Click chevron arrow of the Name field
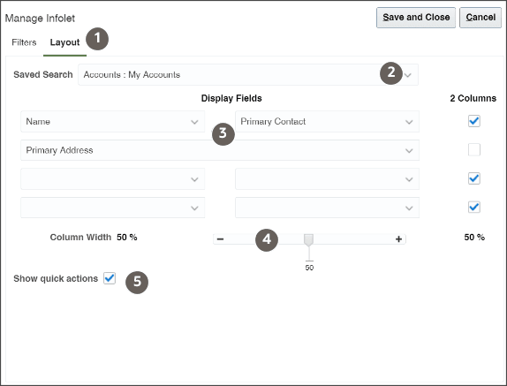This screenshot has width=507, height=386. [x=194, y=122]
